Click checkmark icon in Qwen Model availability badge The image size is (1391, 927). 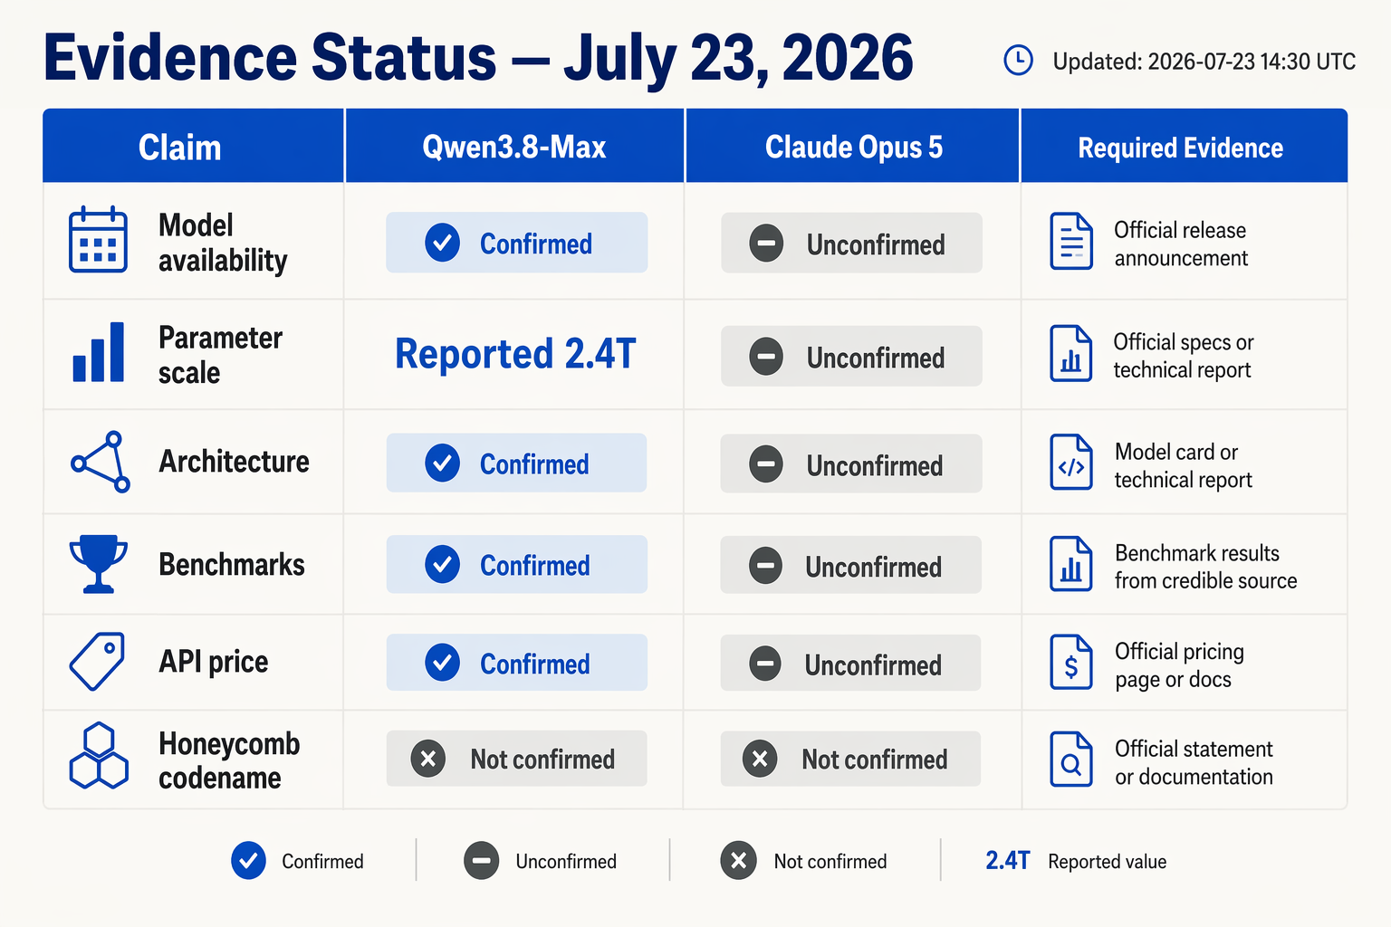coord(442,243)
